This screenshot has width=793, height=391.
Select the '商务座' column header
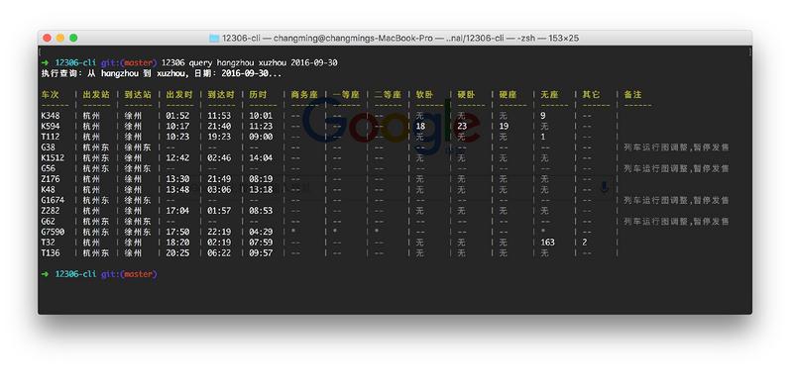point(304,94)
